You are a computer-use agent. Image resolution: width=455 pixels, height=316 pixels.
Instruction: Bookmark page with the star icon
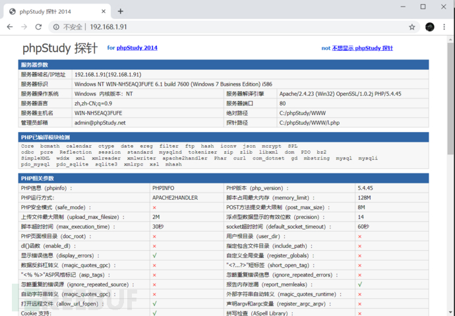tap(411, 27)
